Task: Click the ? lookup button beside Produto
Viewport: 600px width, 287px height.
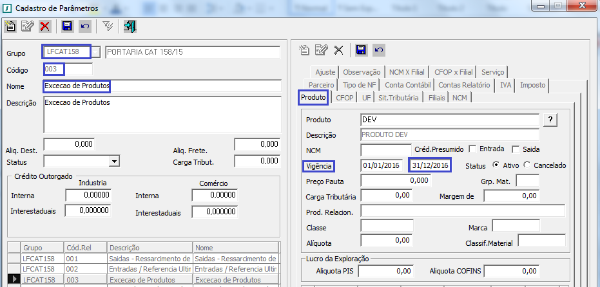Action: pos(550,120)
